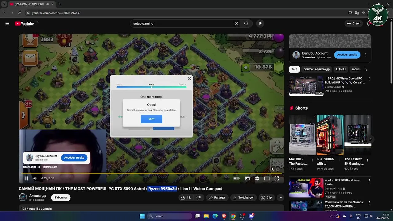Open more actions ellipsis under the video
This screenshot has width=393, height=221.
(x=280, y=198)
